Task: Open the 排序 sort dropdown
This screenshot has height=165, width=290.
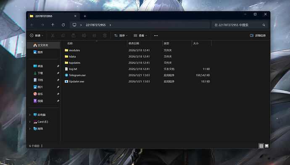Action: point(121,35)
